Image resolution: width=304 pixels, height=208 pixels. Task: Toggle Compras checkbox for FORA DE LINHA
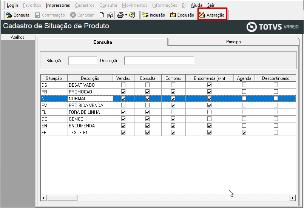[x=173, y=112]
